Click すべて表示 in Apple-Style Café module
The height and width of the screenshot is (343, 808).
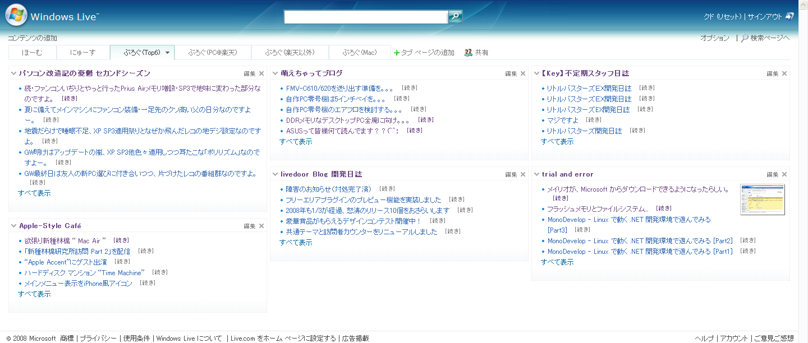[x=34, y=294]
